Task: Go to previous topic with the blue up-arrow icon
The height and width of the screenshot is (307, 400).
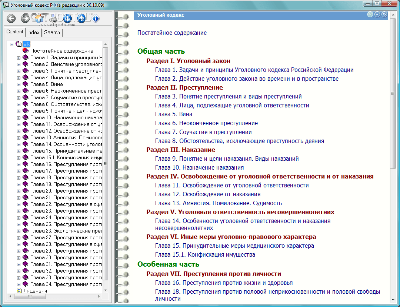Action: pyautogui.click(x=81, y=19)
